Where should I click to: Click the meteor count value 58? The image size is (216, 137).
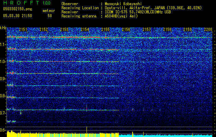(50, 16)
